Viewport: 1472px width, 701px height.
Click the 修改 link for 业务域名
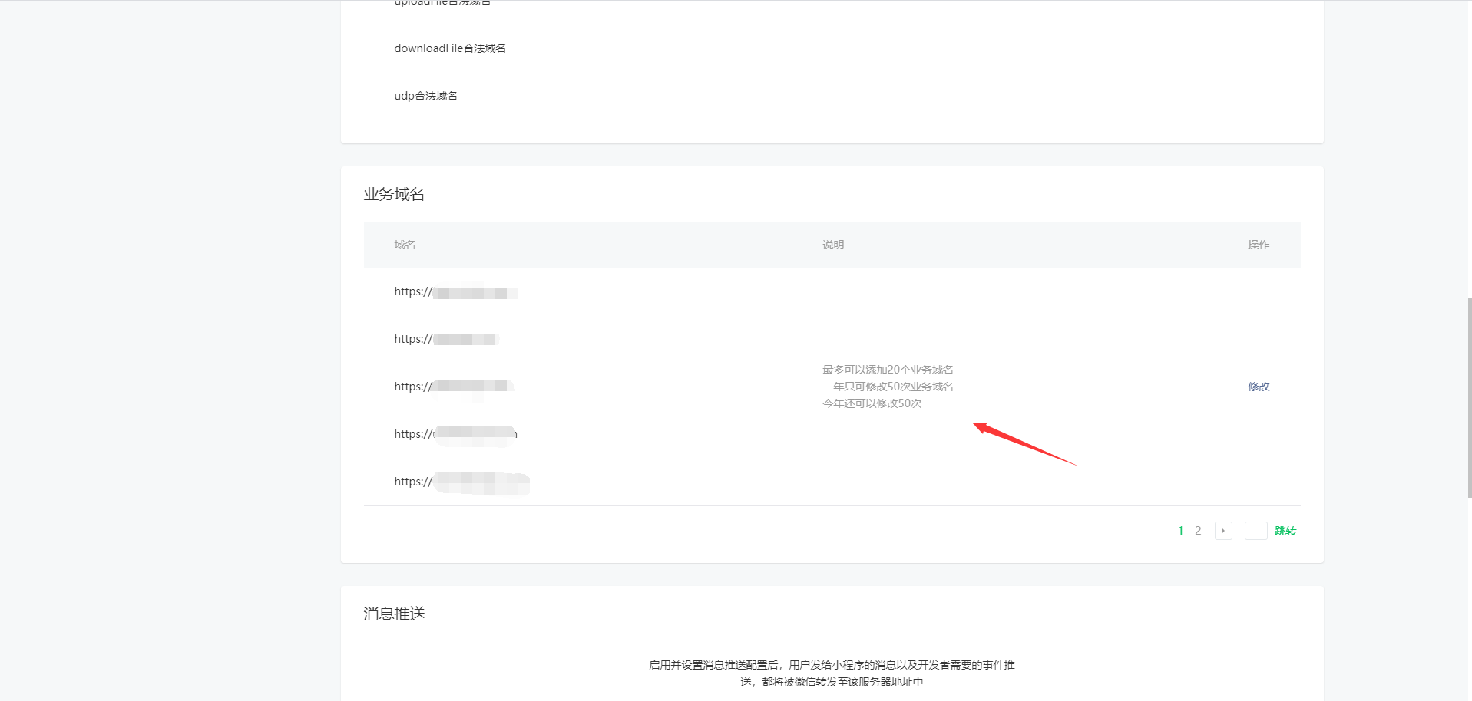(x=1259, y=387)
